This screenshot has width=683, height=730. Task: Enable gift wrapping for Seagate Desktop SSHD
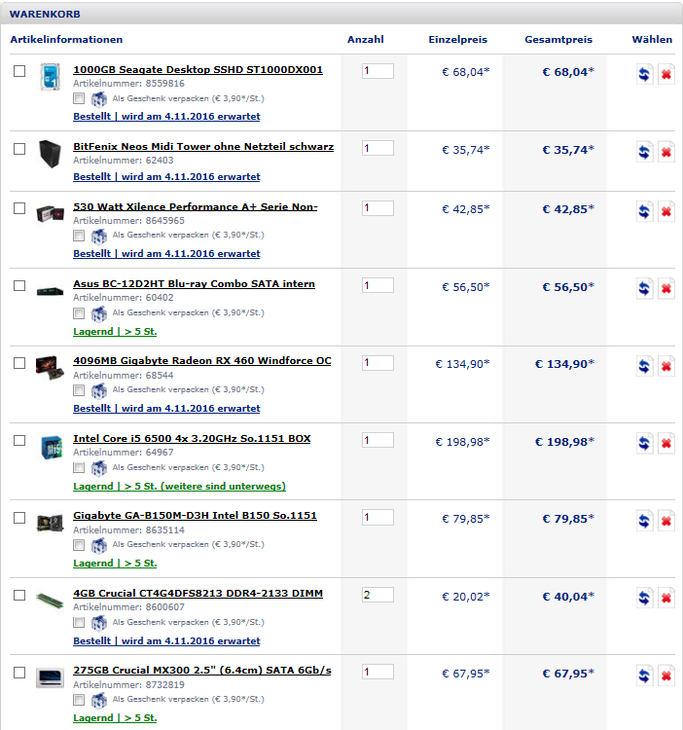pyautogui.click(x=79, y=98)
